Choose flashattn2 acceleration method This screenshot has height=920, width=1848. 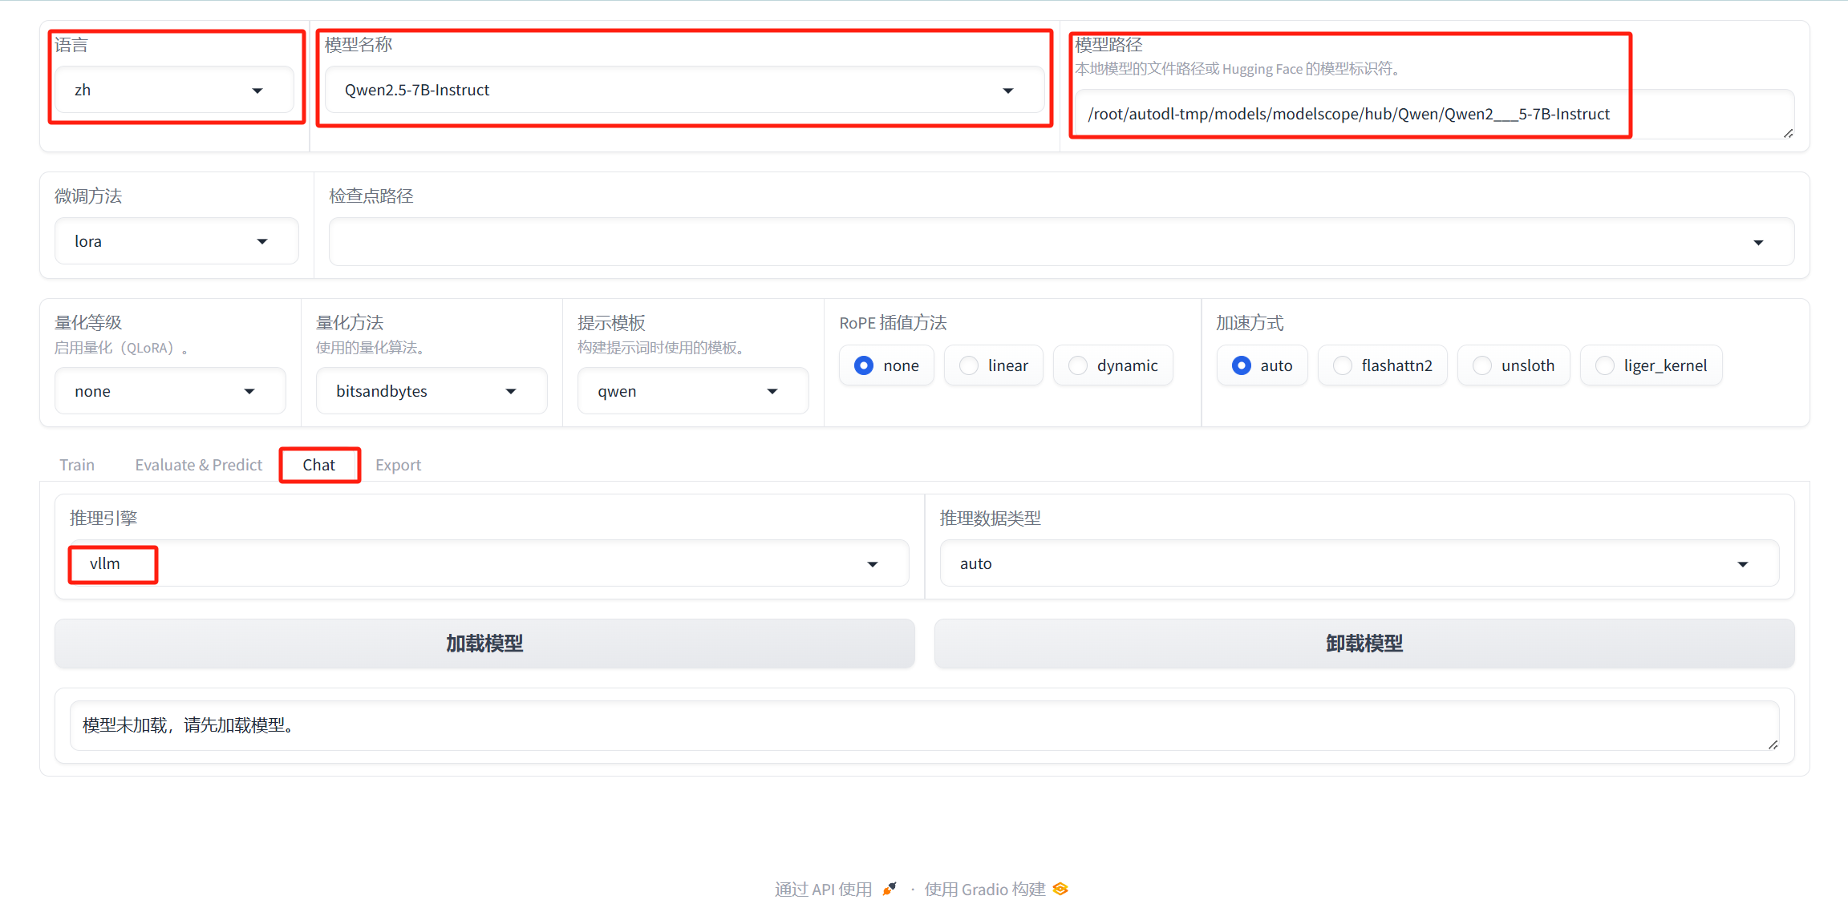1343,365
